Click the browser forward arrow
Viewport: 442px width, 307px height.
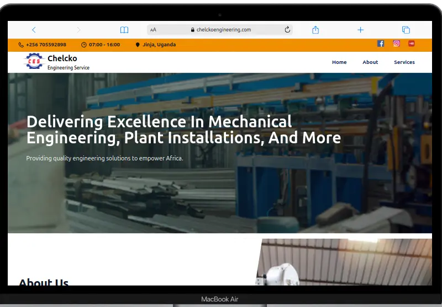tap(78, 30)
